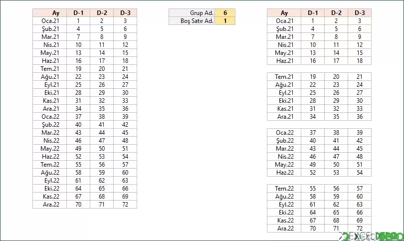Click the Boş Satır Ad. label cell
Image resolution: width=404 pixels, height=241 pixels.
point(192,21)
